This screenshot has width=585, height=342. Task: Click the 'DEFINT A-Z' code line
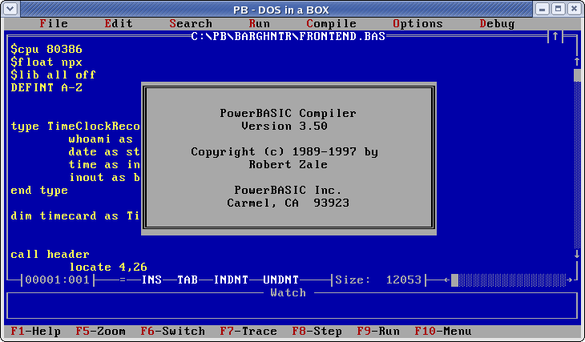click(x=46, y=87)
